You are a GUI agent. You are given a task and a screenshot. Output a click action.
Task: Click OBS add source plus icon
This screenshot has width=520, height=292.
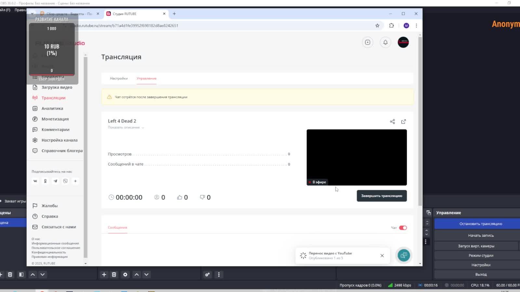[104, 274]
